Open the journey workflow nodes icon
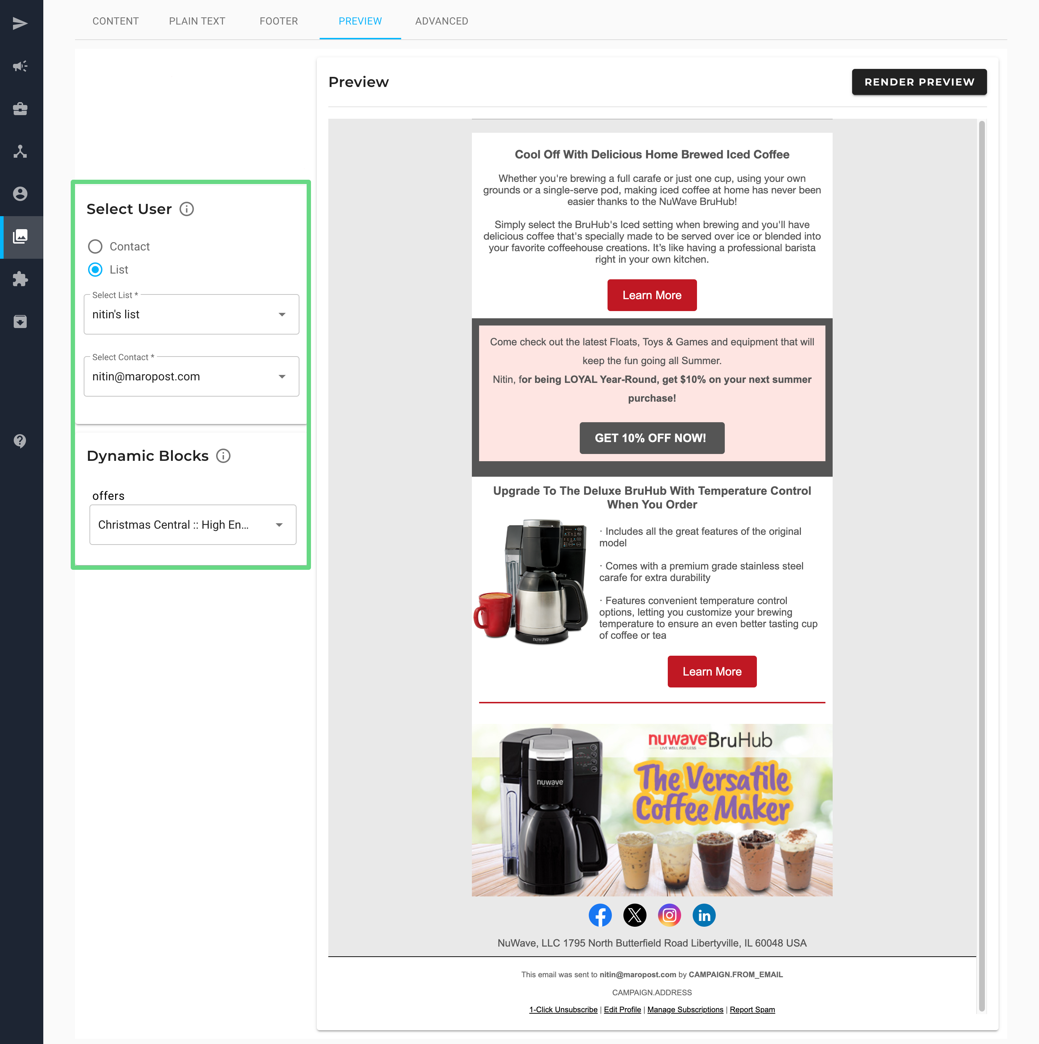This screenshot has width=1039, height=1044. (x=20, y=151)
